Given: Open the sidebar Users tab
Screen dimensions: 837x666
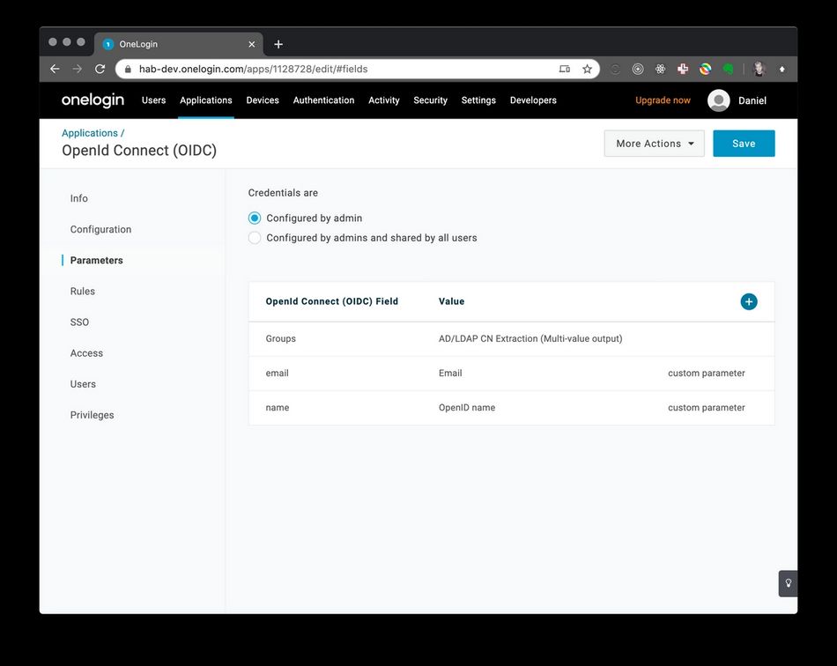Looking at the screenshot, I should pyautogui.click(x=83, y=384).
